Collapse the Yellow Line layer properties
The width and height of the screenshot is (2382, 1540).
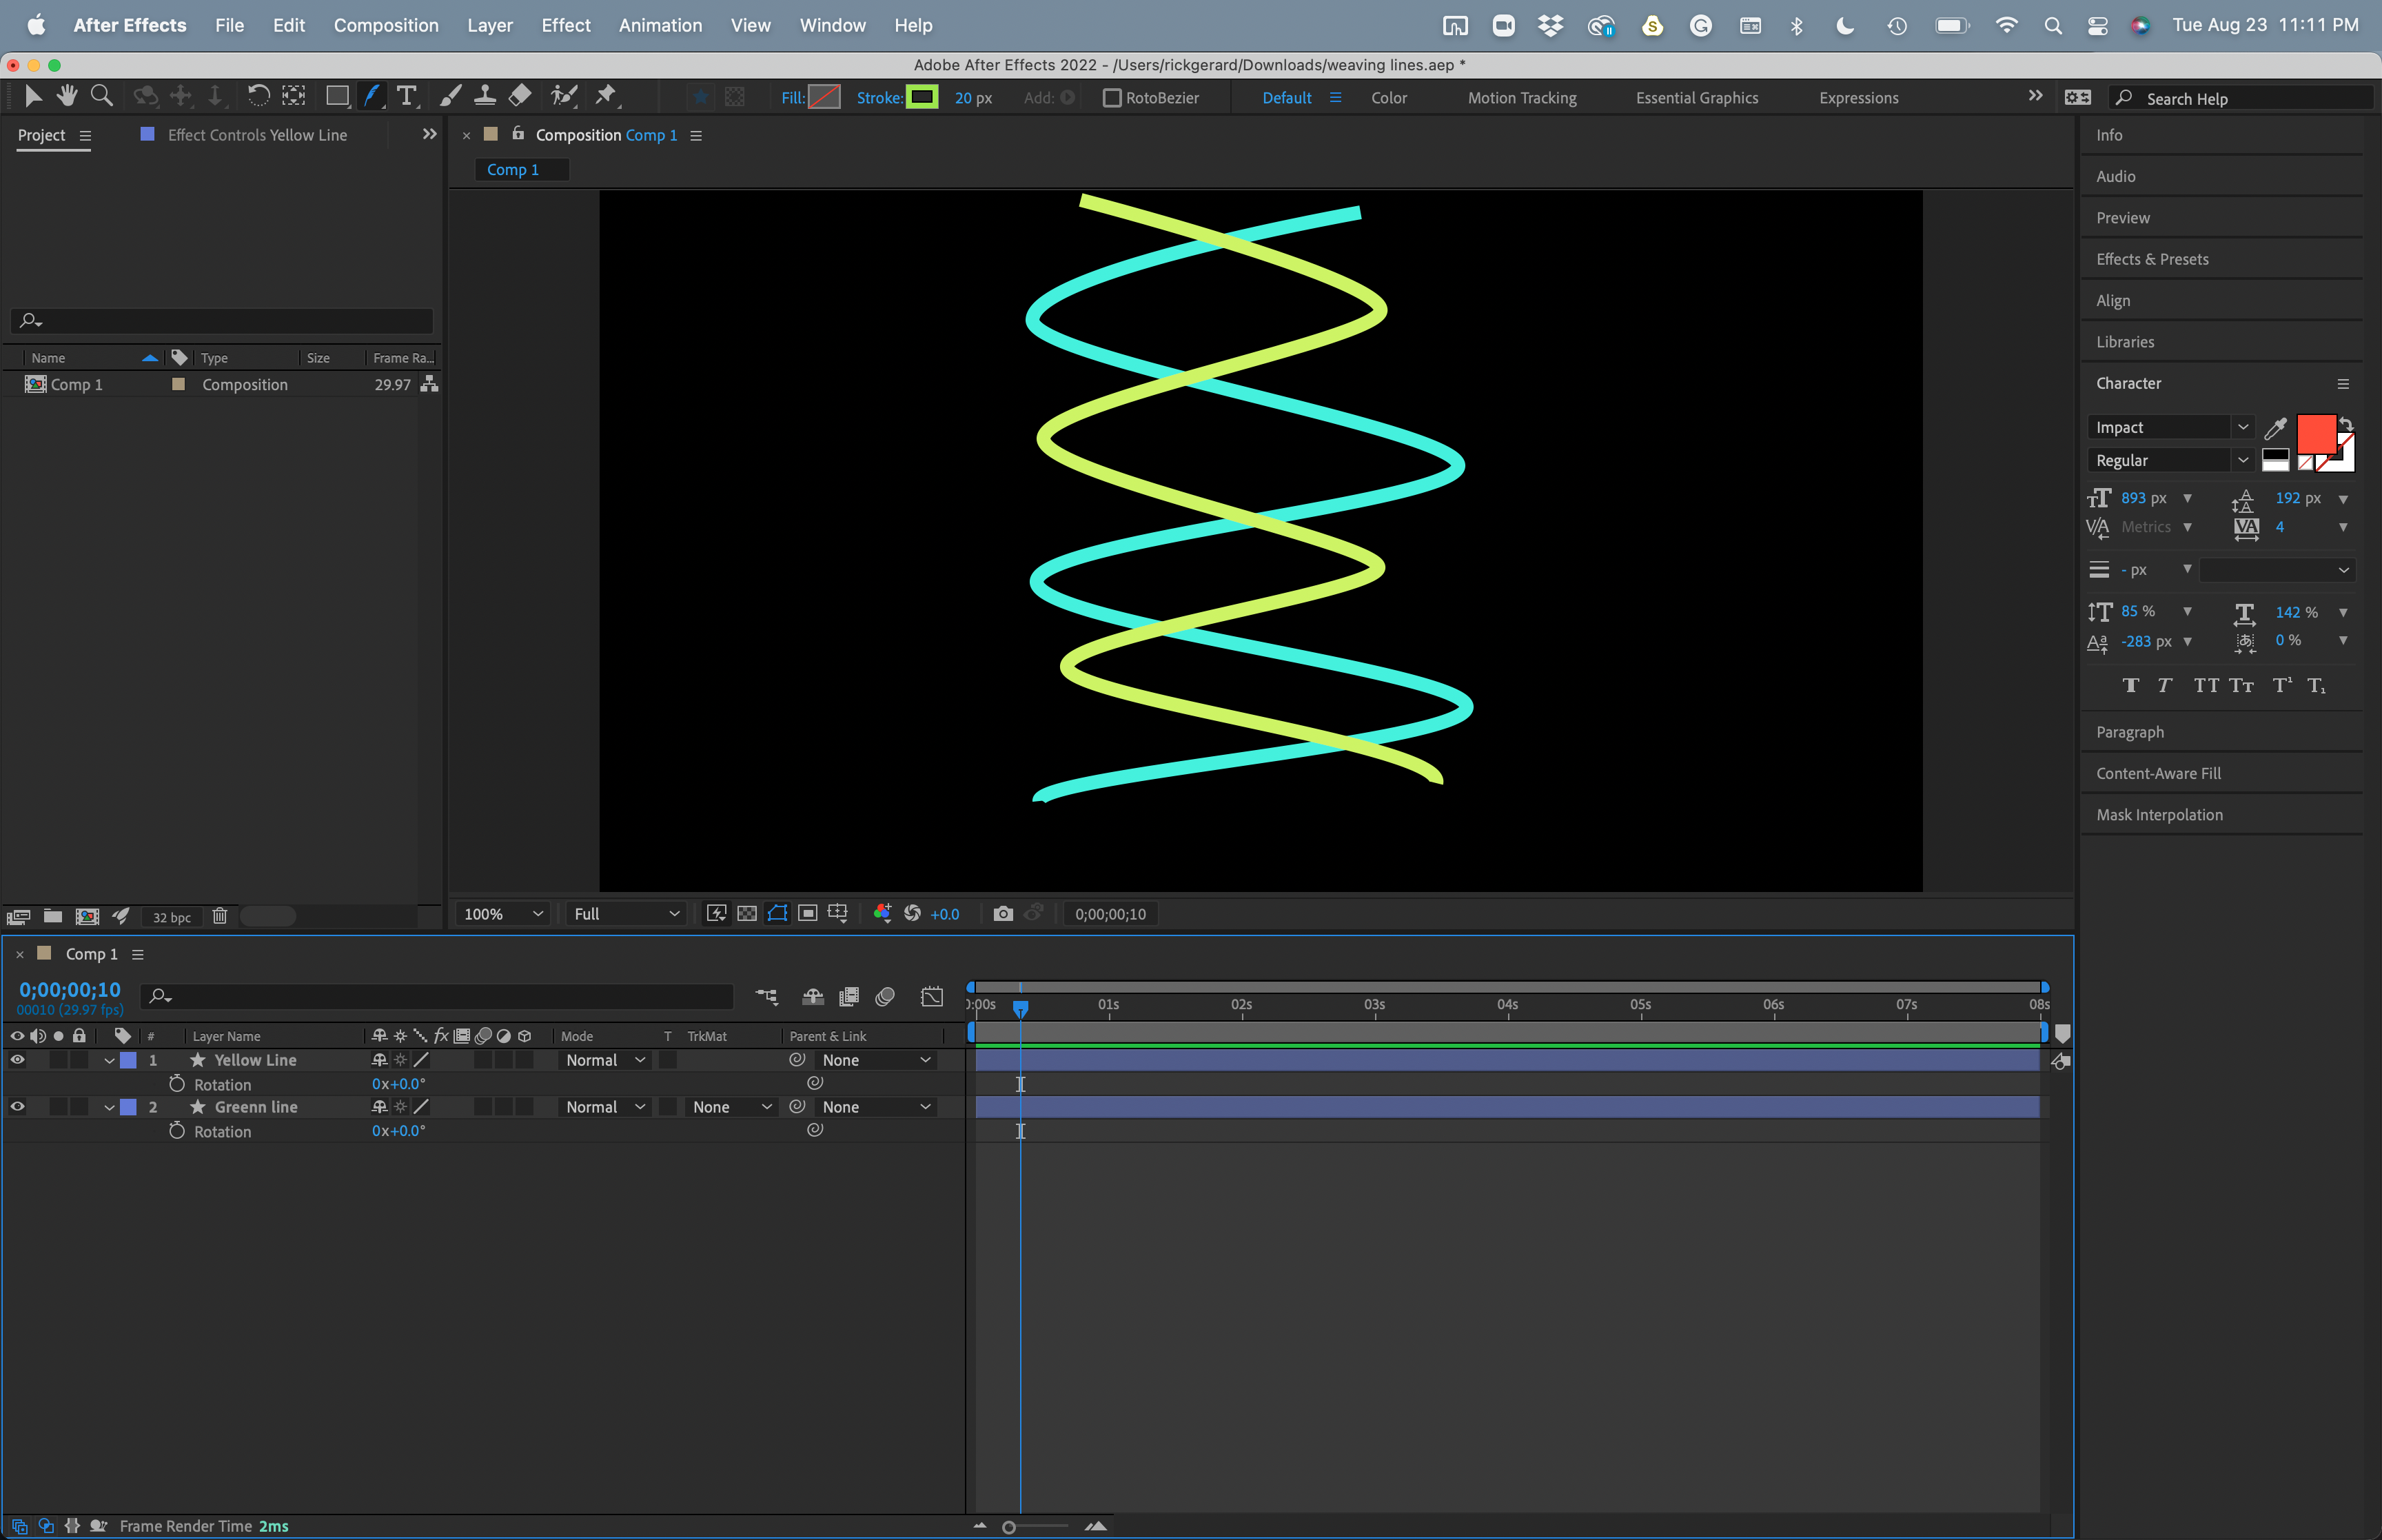point(109,1060)
